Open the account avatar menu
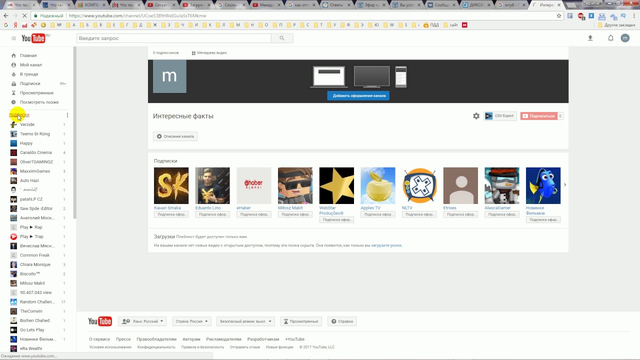This screenshot has width=640, height=360. coord(625,38)
